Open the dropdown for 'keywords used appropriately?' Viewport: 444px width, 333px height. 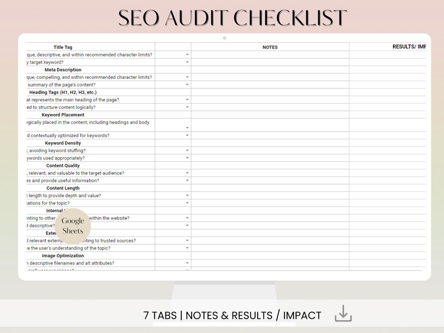pyautogui.click(x=187, y=158)
